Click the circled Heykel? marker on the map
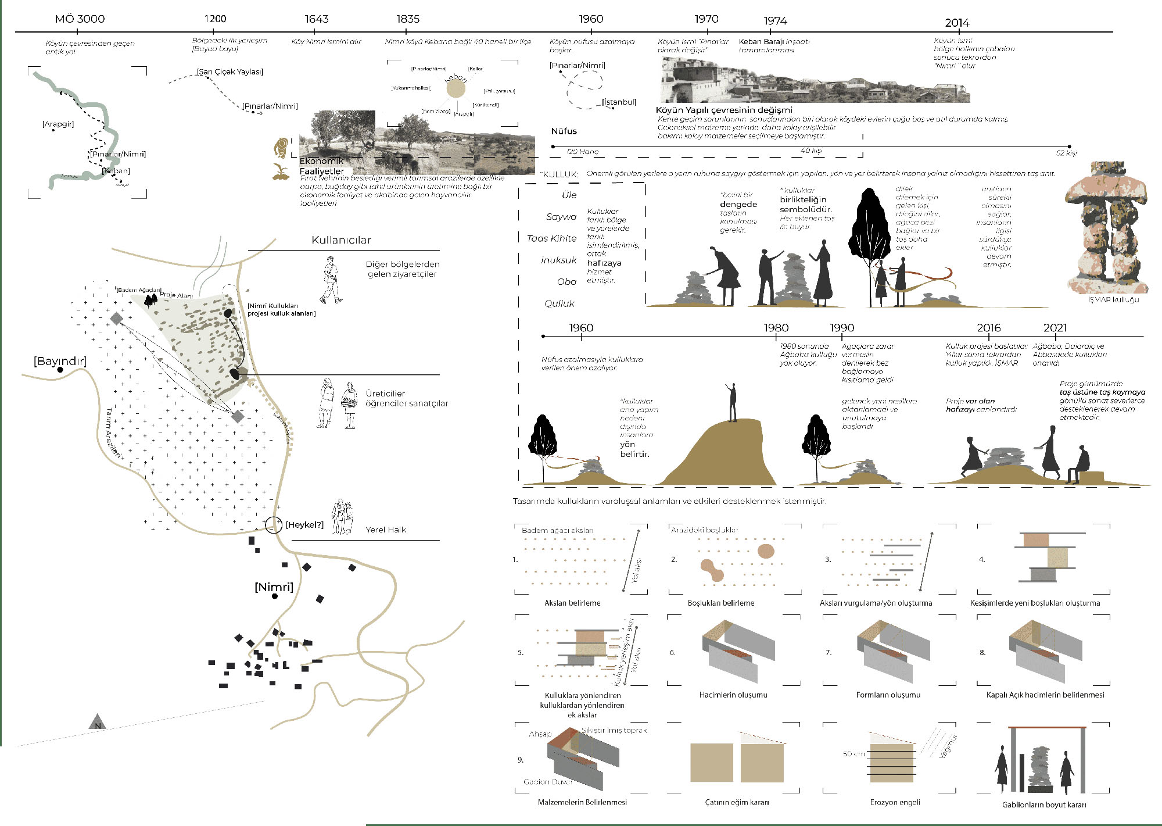This screenshot has width=1162, height=826. [x=274, y=524]
